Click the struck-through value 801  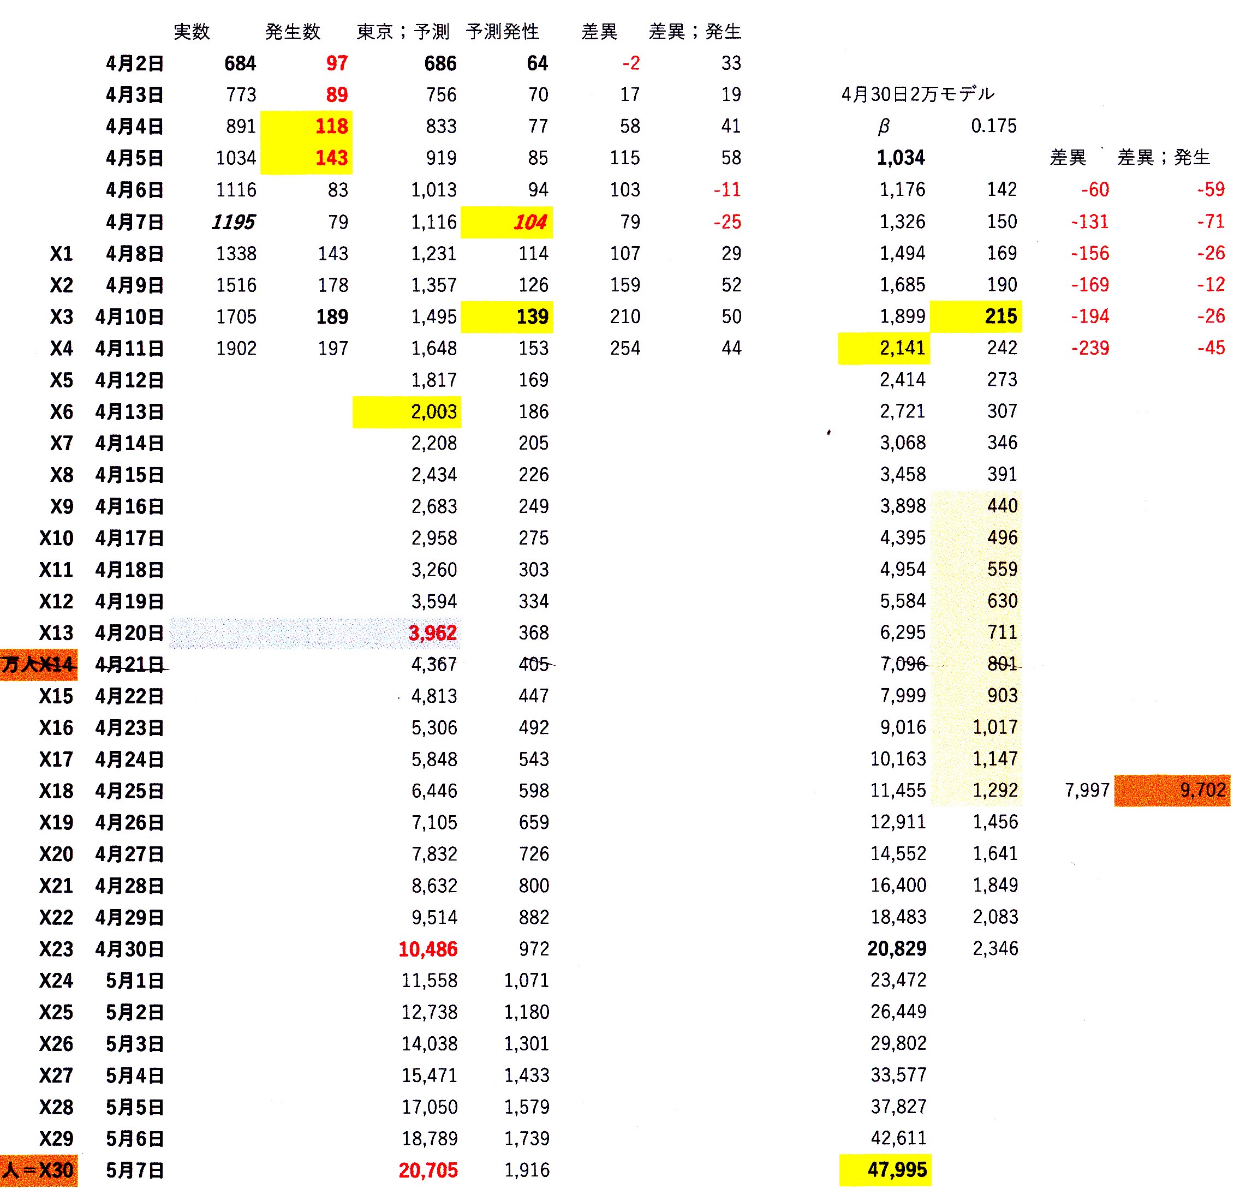click(x=1003, y=664)
